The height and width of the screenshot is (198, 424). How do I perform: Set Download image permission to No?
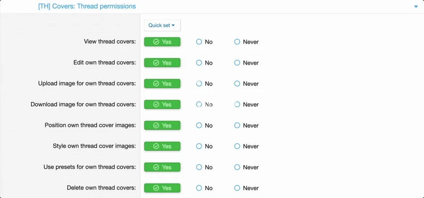tap(204, 104)
